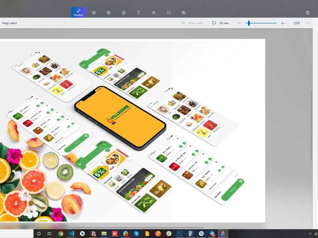Click the orange VILLEZONE phone mockup on canvas
This screenshot has width=318, height=238.
click(x=121, y=118)
